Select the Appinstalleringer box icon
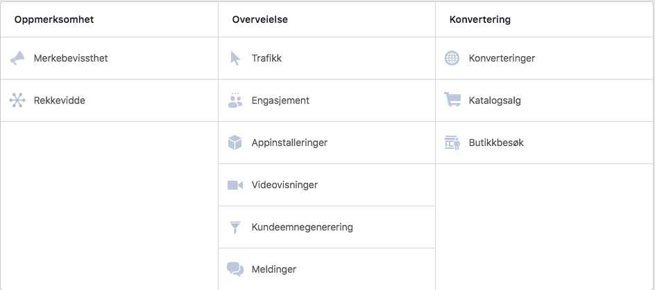 [235, 143]
